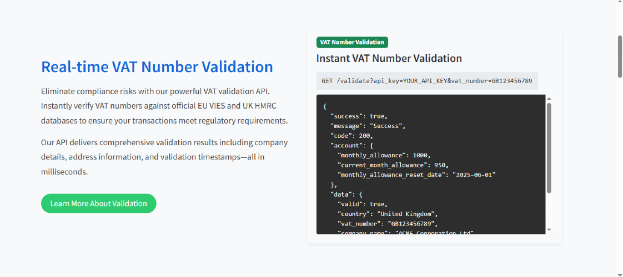The height and width of the screenshot is (277, 623).
Task: Click the Real-time VAT Number Validation heading
Action: click(157, 66)
